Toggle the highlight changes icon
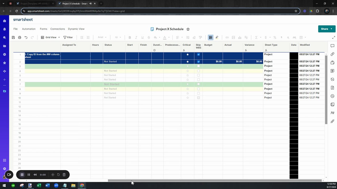Viewport: 337px width, 189px height. coord(217,38)
